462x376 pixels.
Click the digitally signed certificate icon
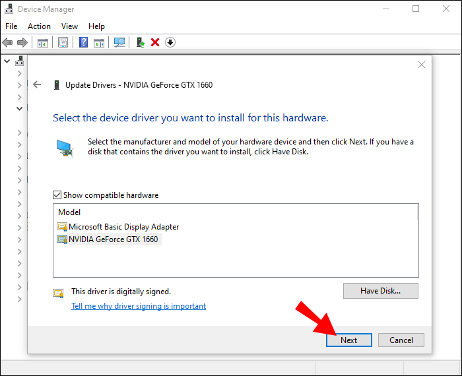[58, 294]
